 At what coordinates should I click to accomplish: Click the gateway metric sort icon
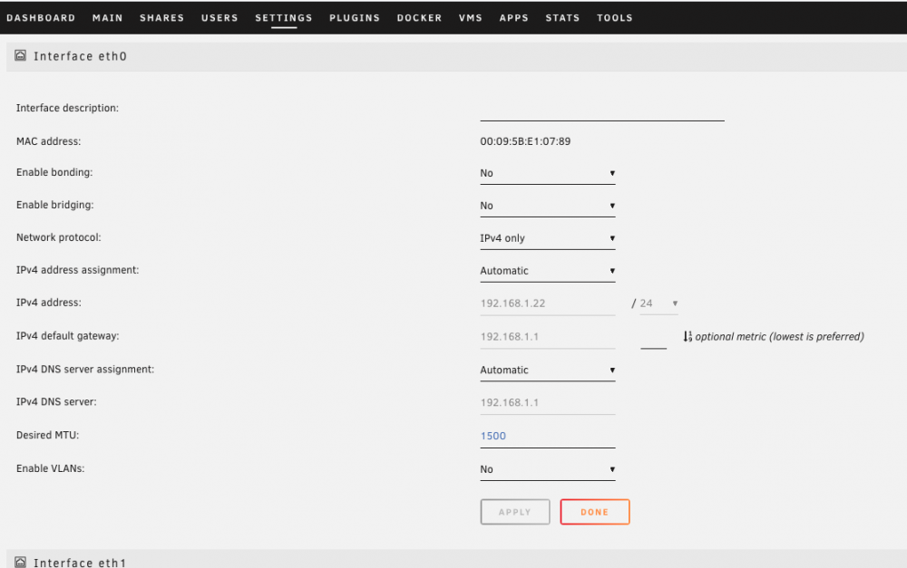(688, 336)
